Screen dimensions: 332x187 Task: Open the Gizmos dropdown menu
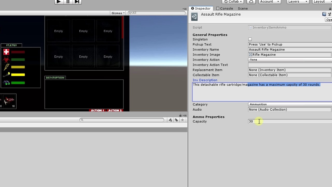coord(118,13)
